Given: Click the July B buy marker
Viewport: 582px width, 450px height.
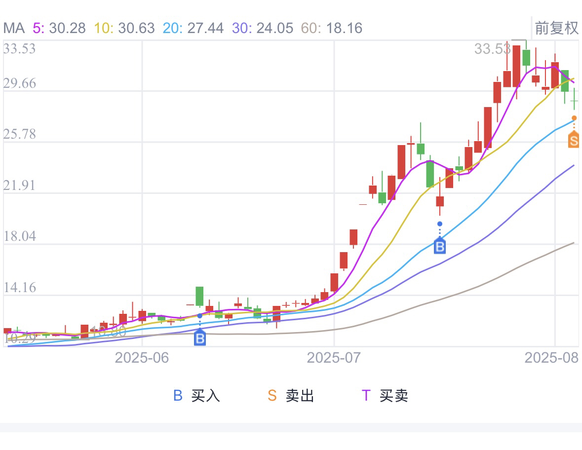Looking at the screenshot, I should click(x=440, y=246).
